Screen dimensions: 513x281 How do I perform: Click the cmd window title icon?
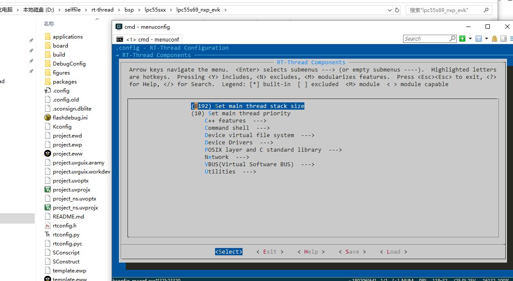(119, 27)
